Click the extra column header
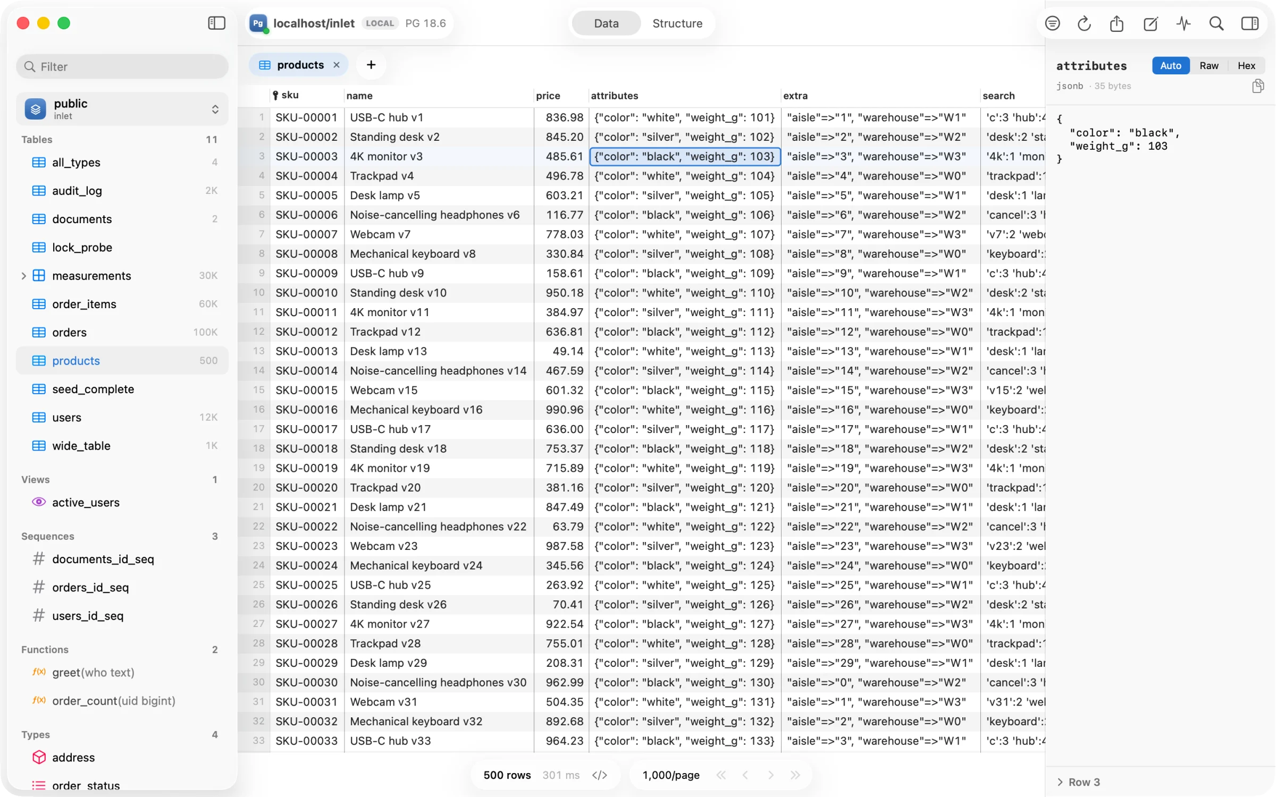1276x797 pixels. tap(880, 96)
